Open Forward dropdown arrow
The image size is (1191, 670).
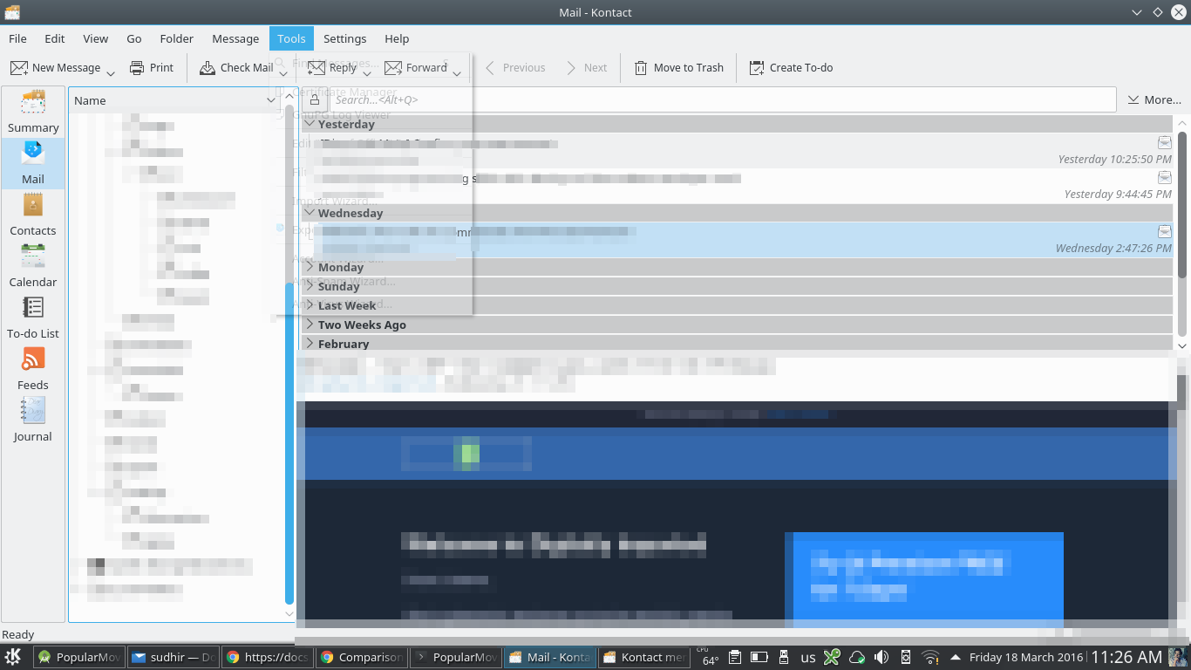click(x=457, y=72)
